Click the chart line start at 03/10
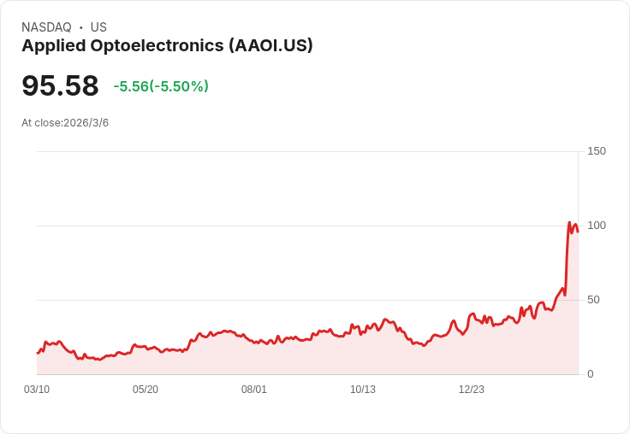630x434 pixels. 38,353
